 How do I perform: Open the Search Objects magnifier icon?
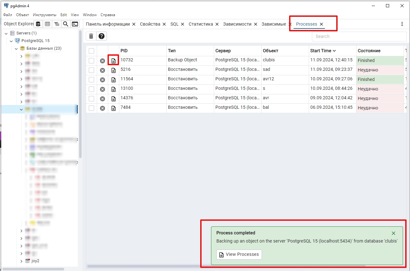(65, 24)
